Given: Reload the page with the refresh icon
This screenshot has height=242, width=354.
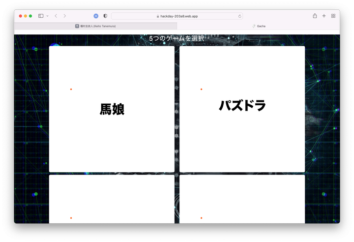Looking at the screenshot, I should pos(240,16).
